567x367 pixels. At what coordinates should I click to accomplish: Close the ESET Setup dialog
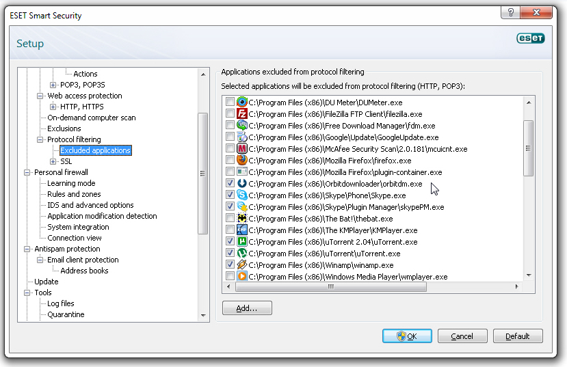tap(536, 12)
